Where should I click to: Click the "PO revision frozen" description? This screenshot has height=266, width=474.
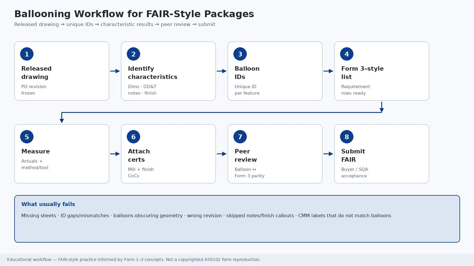[34, 90]
